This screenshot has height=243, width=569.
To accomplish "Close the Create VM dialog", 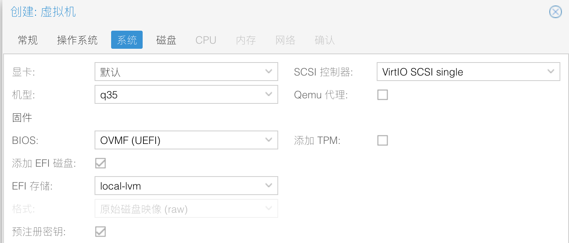I will (555, 12).
